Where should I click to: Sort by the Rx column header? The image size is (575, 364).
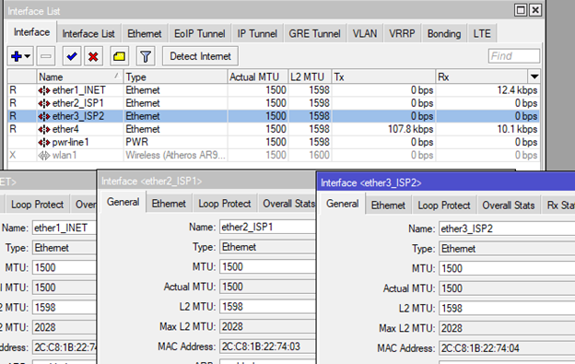(482, 77)
